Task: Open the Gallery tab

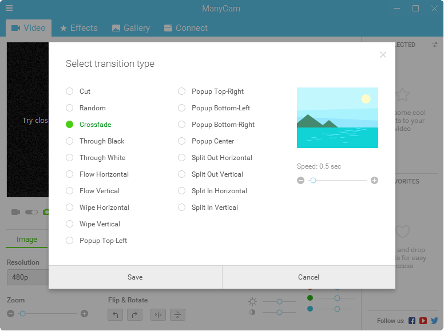Action: [x=131, y=28]
